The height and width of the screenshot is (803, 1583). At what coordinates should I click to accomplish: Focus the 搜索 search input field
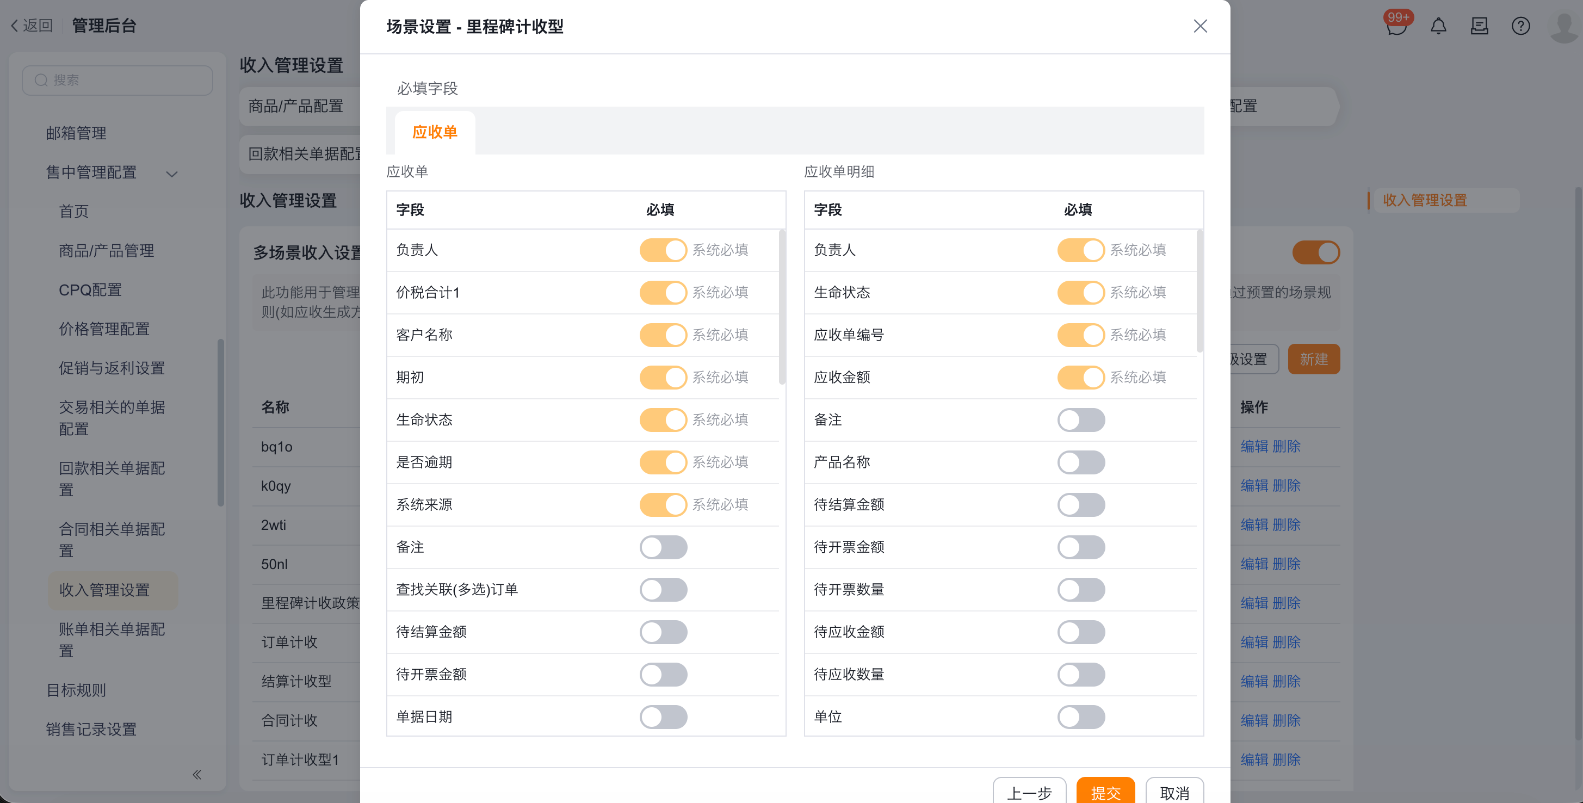118,81
